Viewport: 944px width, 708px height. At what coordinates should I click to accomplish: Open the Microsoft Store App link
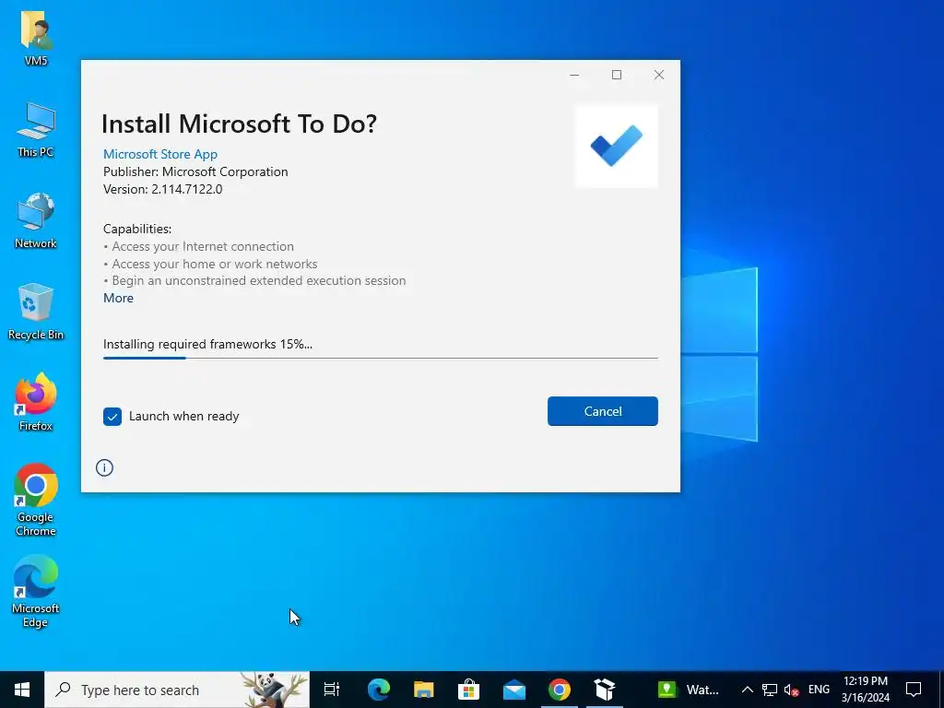(160, 154)
